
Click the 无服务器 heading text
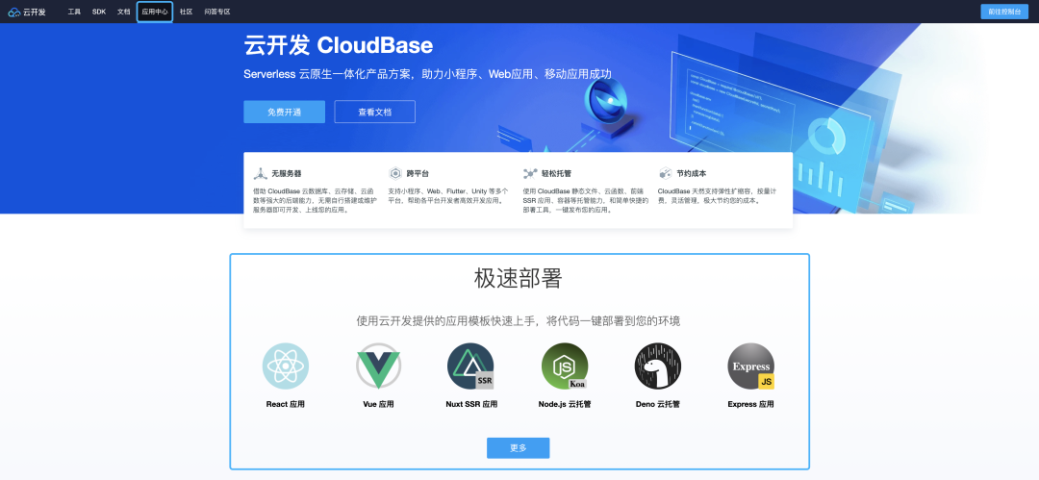[x=287, y=174]
